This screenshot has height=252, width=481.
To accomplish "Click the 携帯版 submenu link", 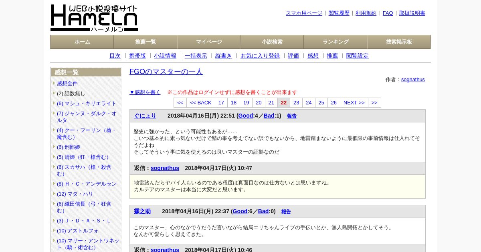I will click(137, 56).
